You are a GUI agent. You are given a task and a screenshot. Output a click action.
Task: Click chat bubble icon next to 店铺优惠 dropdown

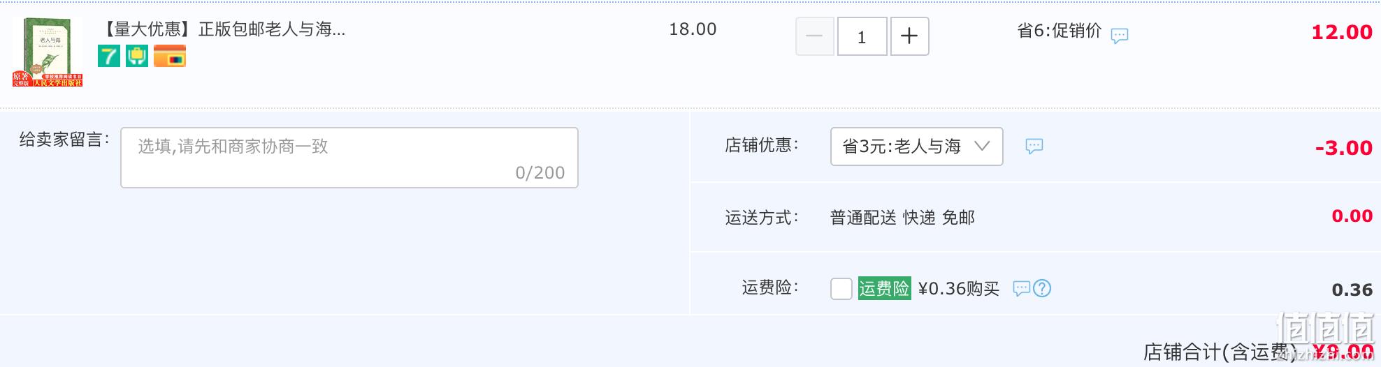click(1034, 146)
